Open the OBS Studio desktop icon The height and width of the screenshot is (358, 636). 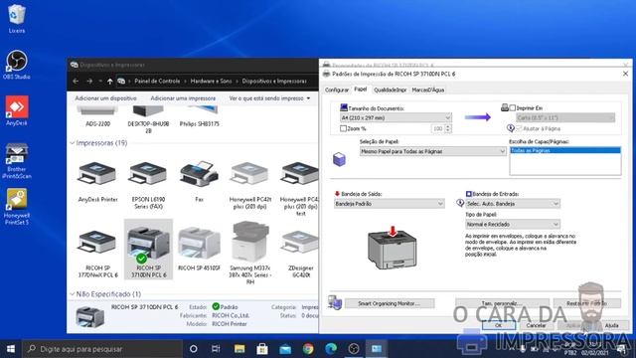tap(16, 65)
